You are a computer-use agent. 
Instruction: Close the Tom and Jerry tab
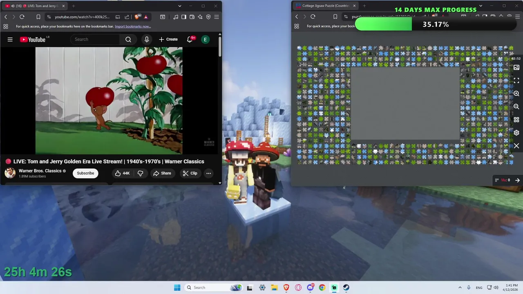pos(63,6)
